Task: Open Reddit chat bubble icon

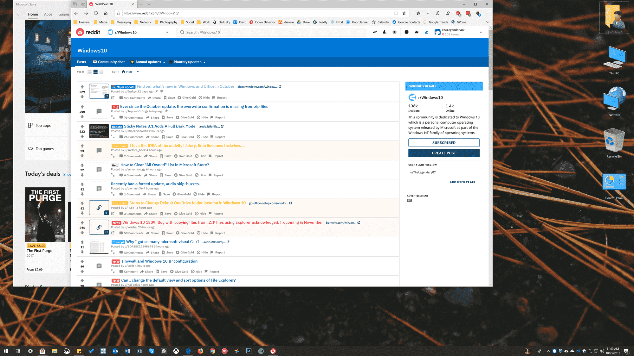Action: point(406,32)
